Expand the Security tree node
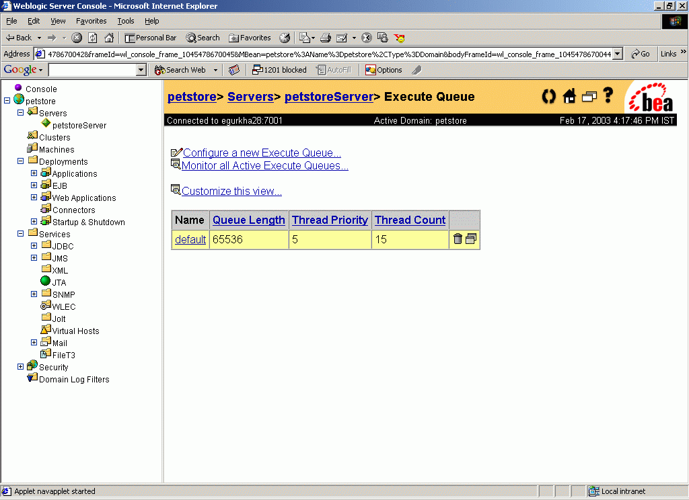Viewport: 689px width, 500px height. point(20,366)
